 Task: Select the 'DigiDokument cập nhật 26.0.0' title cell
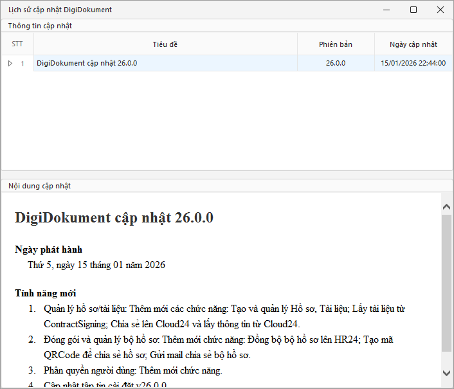click(x=165, y=63)
